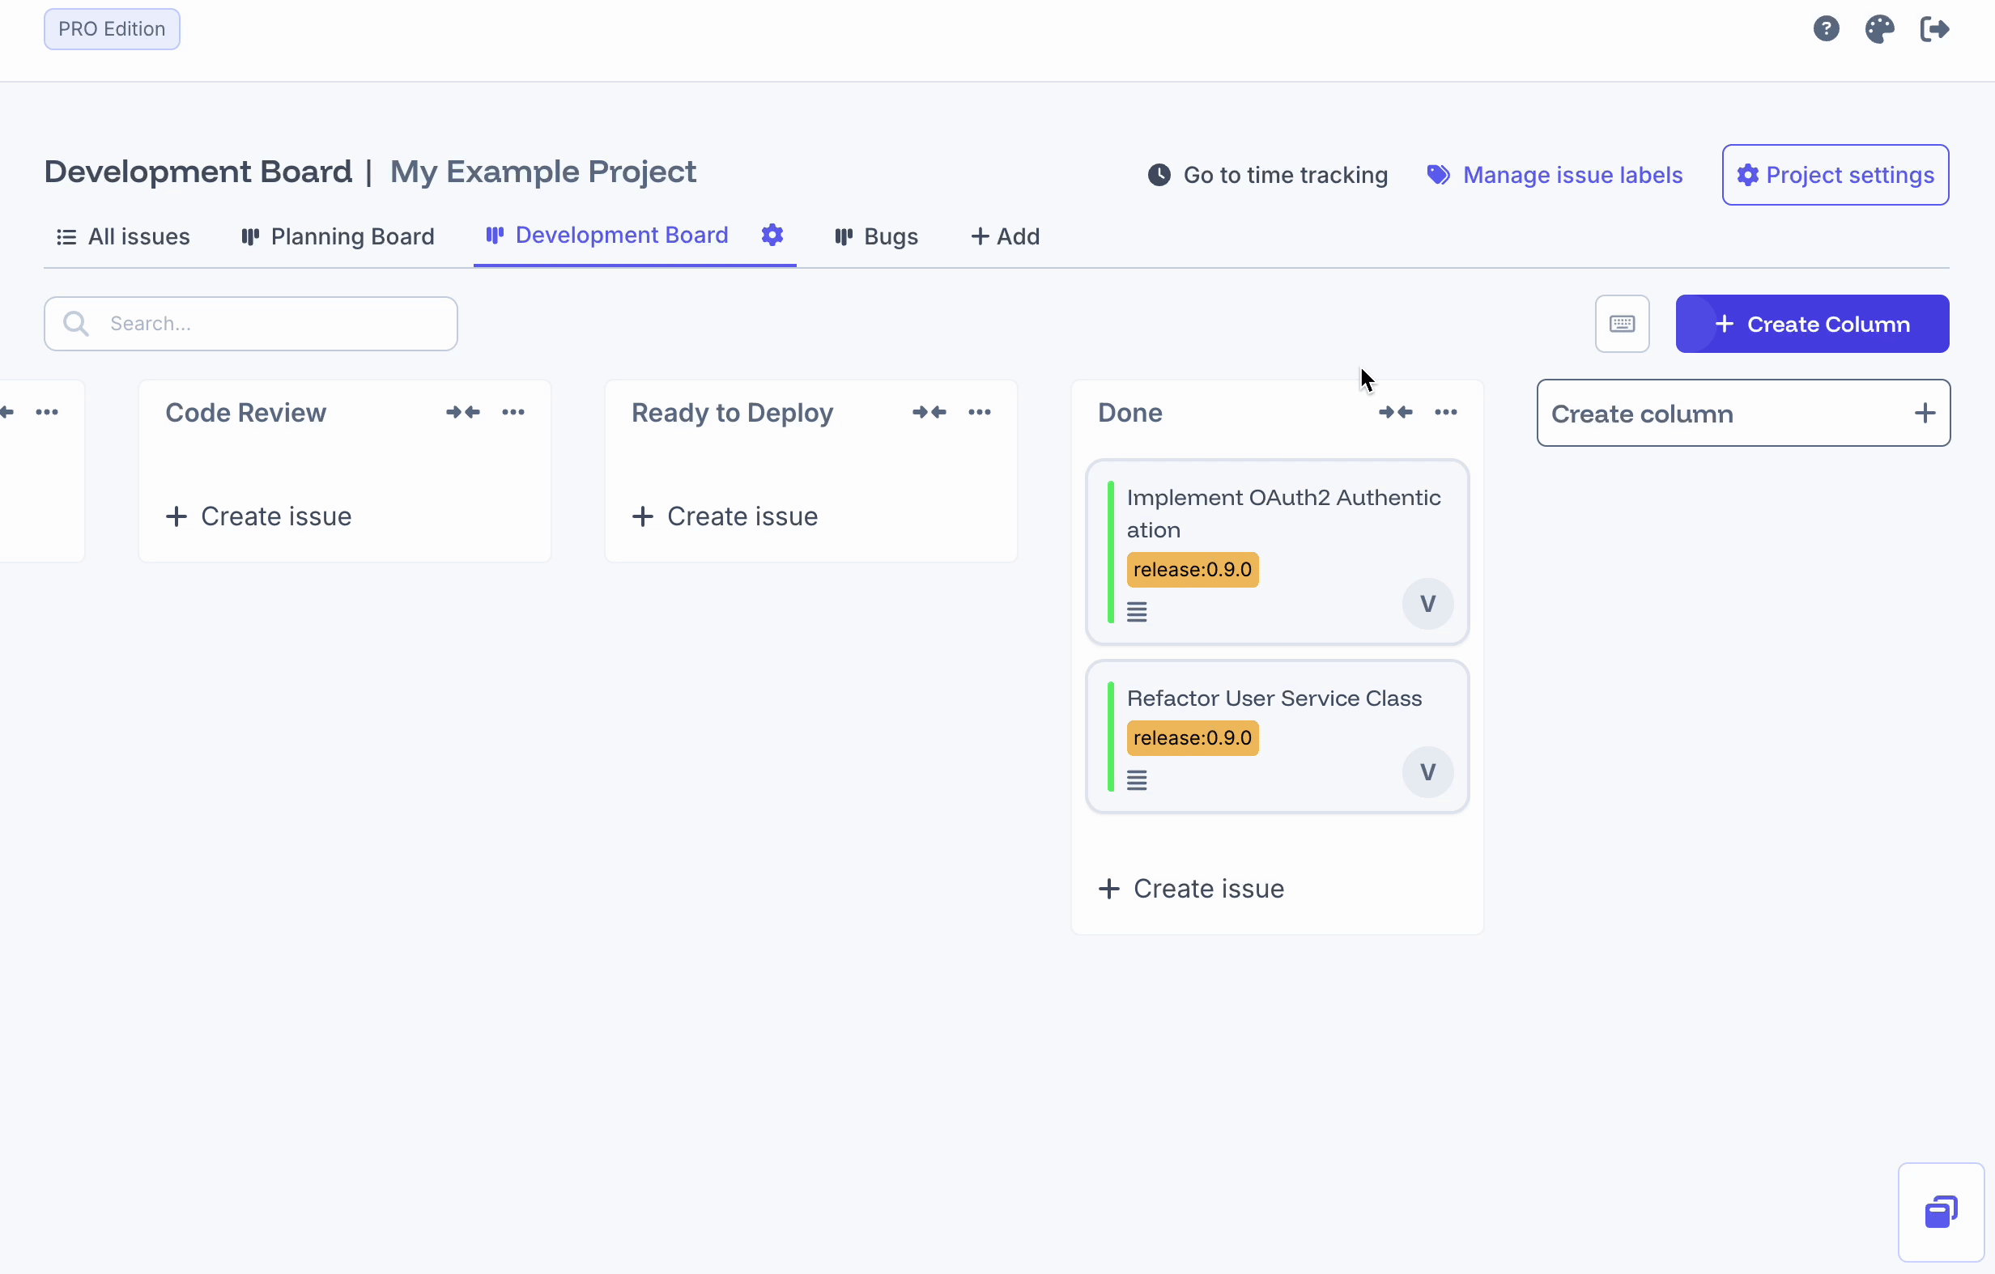Collapse the Done column
This screenshot has height=1274, width=1995.
click(1395, 413)
